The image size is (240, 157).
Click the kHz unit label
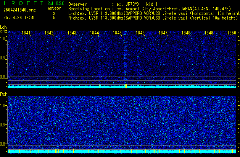pos(3,31)
